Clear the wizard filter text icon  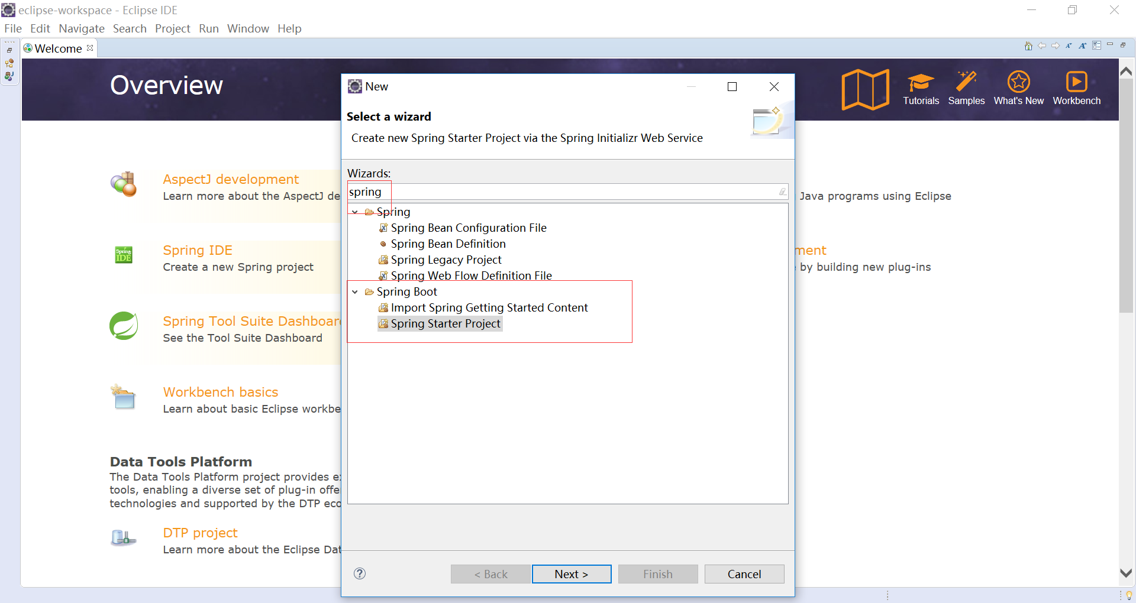point(782,192)
